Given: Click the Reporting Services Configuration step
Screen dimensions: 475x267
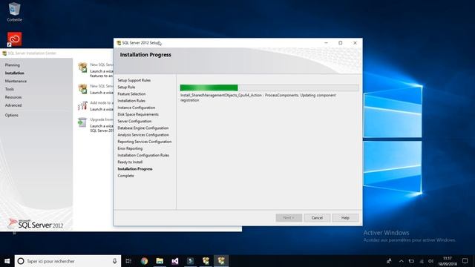Looking at the screenshot, I should pos(145,142).
